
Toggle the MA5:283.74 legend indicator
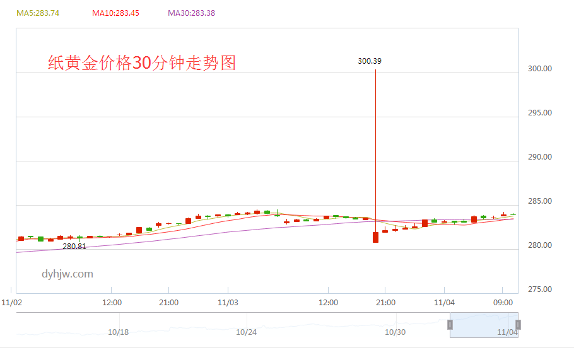click(x=38, y=13)
